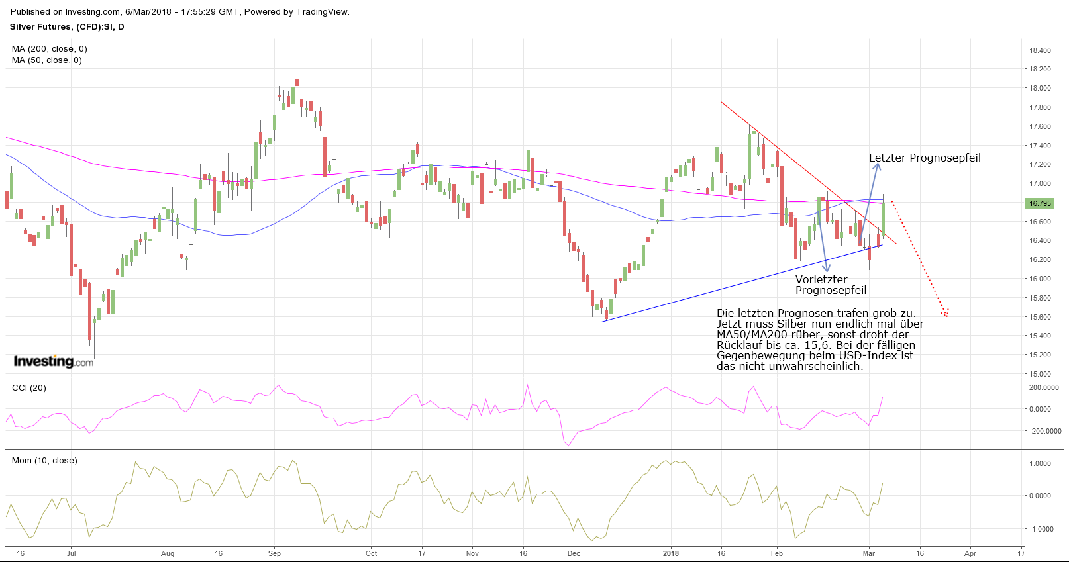Select the MA (200, close, 0) indicator label
Viewport: 1069px width, 562px height.
pyautogui.click(x=49, y=49)
